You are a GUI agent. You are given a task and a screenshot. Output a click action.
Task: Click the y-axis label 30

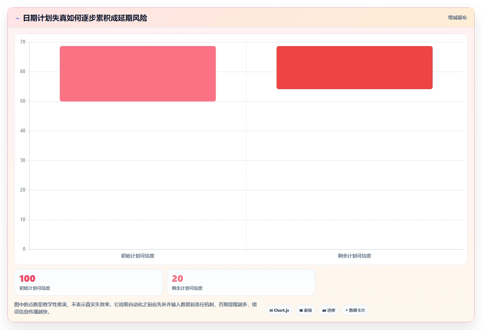23,160
